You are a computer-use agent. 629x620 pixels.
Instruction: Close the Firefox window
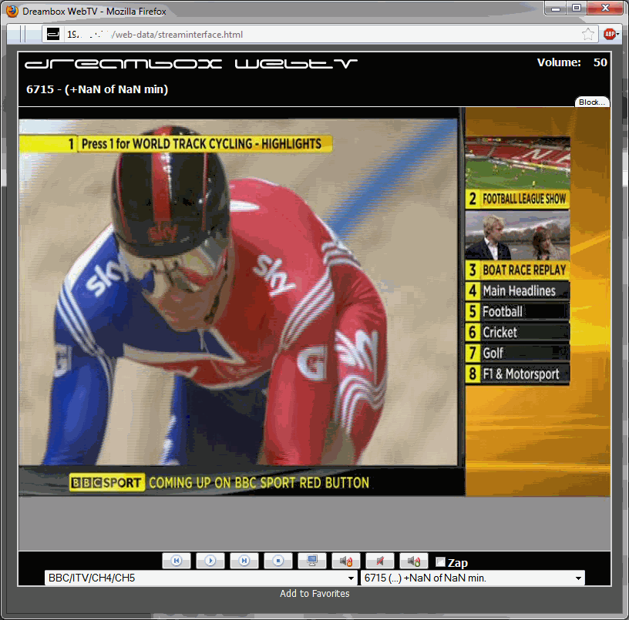pos(605,8)
